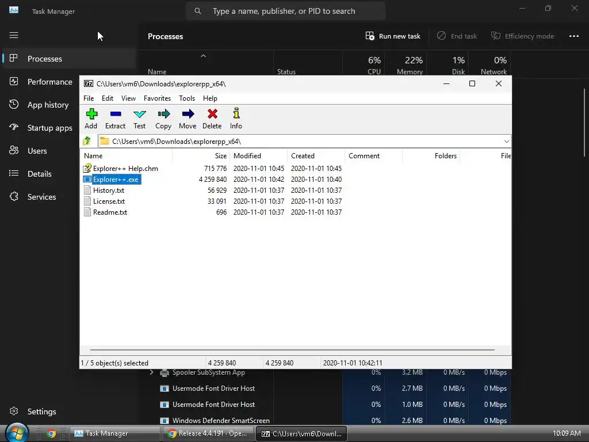This screenshot has height=442, width=589.
Task: Click the taskbar clock showing 10:09 AM
Action: point(567,433)
